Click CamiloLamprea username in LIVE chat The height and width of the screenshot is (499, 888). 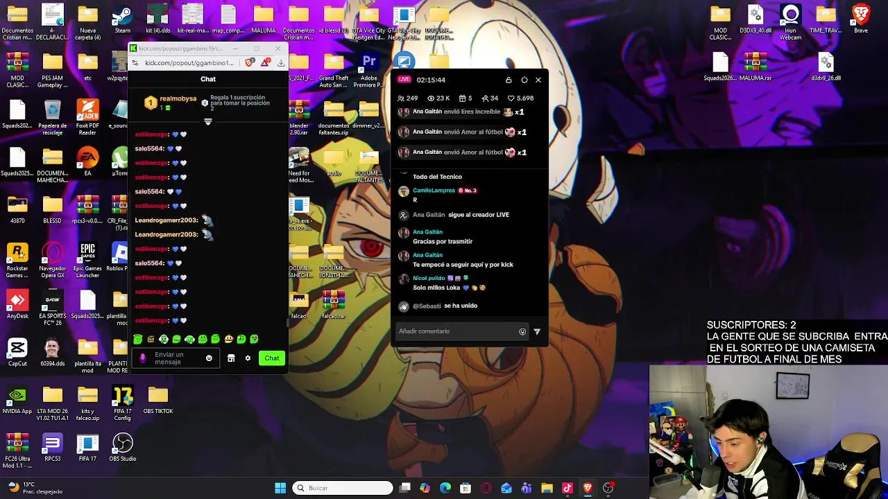[x=434, y=191]
